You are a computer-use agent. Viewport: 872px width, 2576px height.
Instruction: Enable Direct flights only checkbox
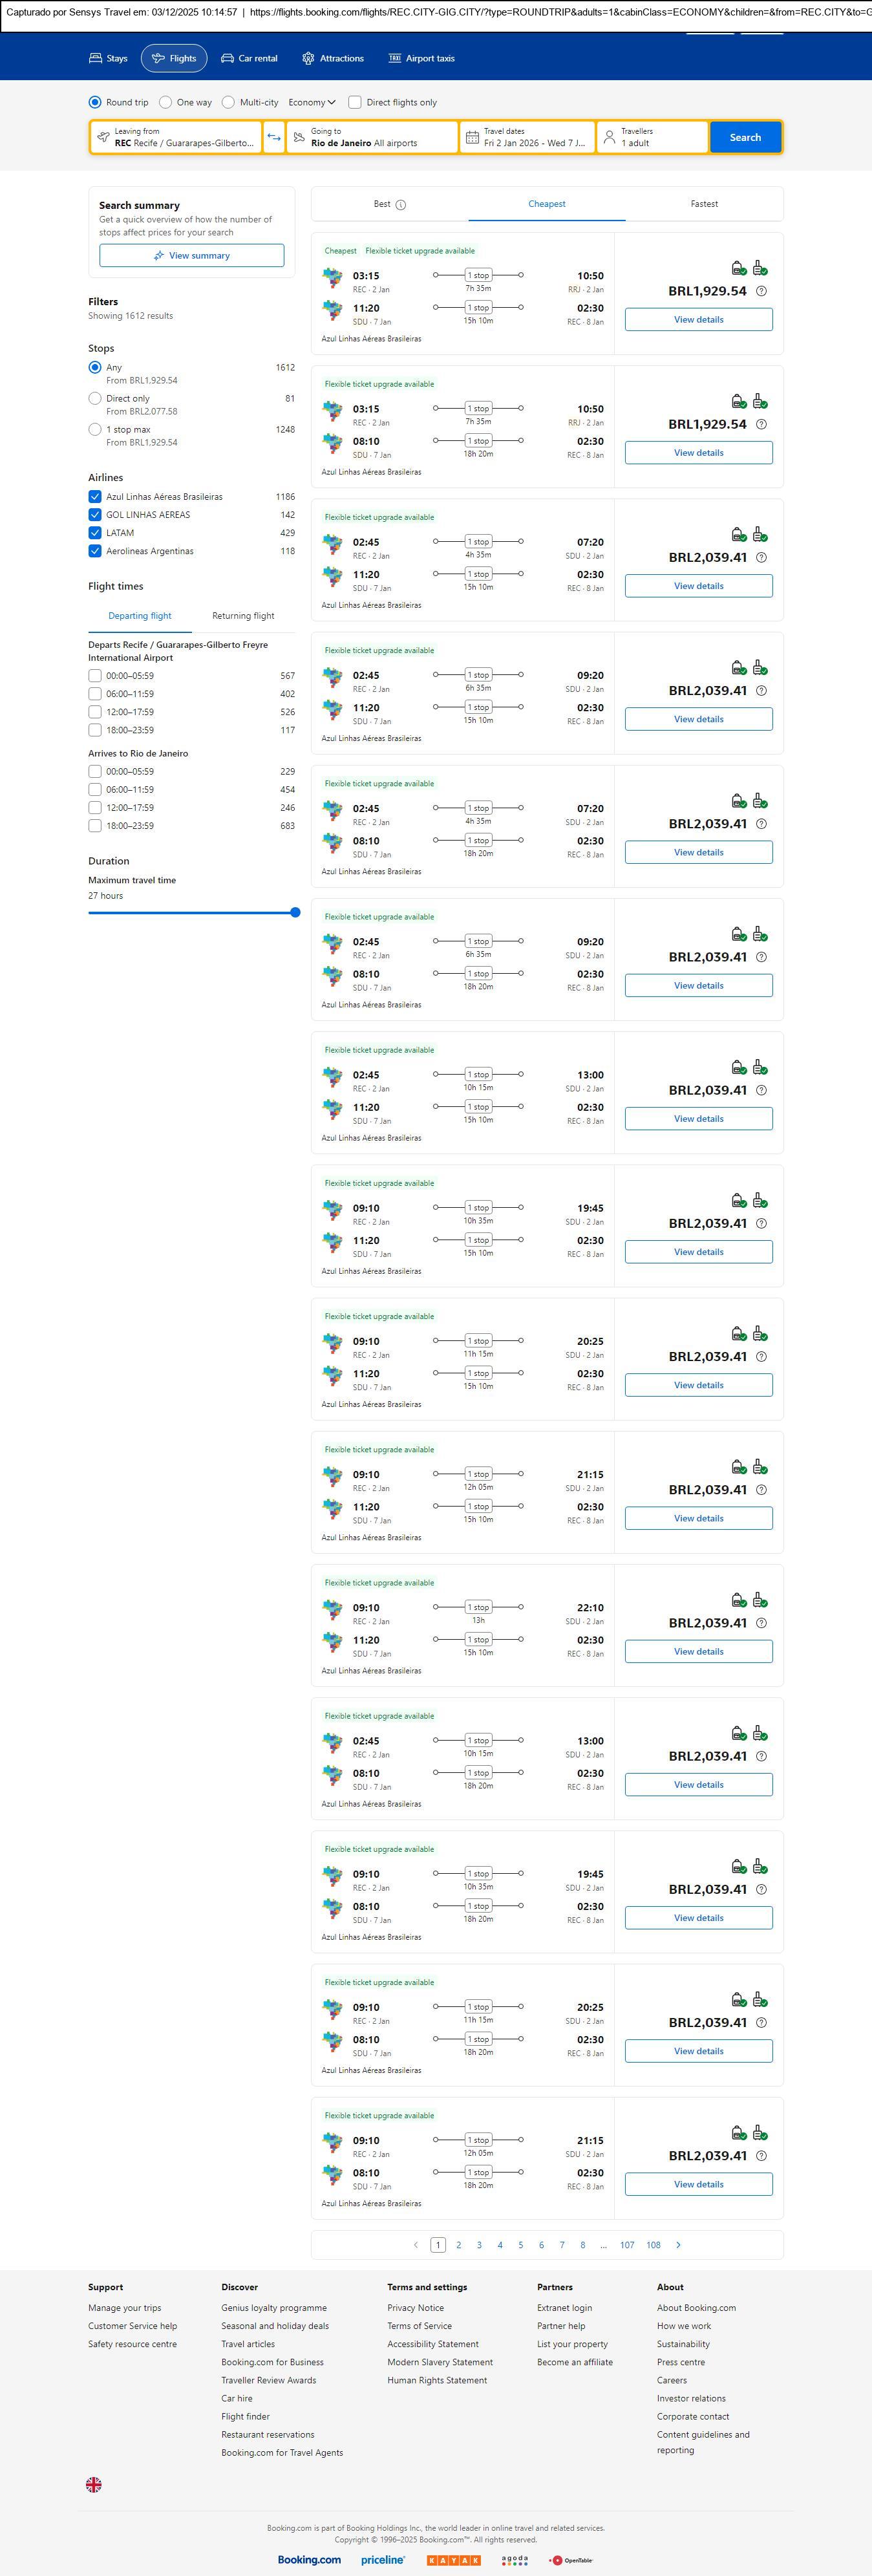pos(355,102)
